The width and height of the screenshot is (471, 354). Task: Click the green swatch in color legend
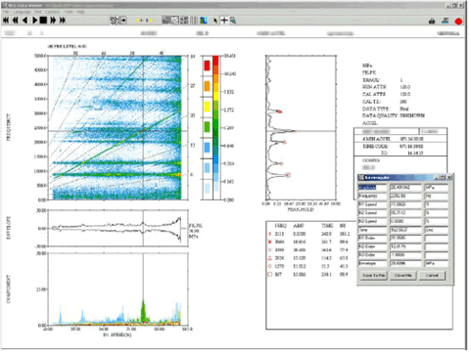click(207, 126)
